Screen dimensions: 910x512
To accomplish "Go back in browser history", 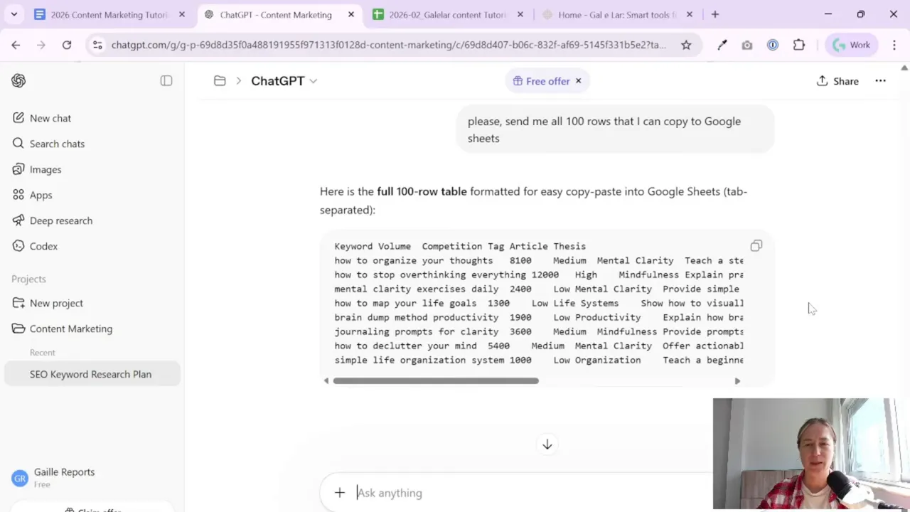I will [x=16, y=45].
